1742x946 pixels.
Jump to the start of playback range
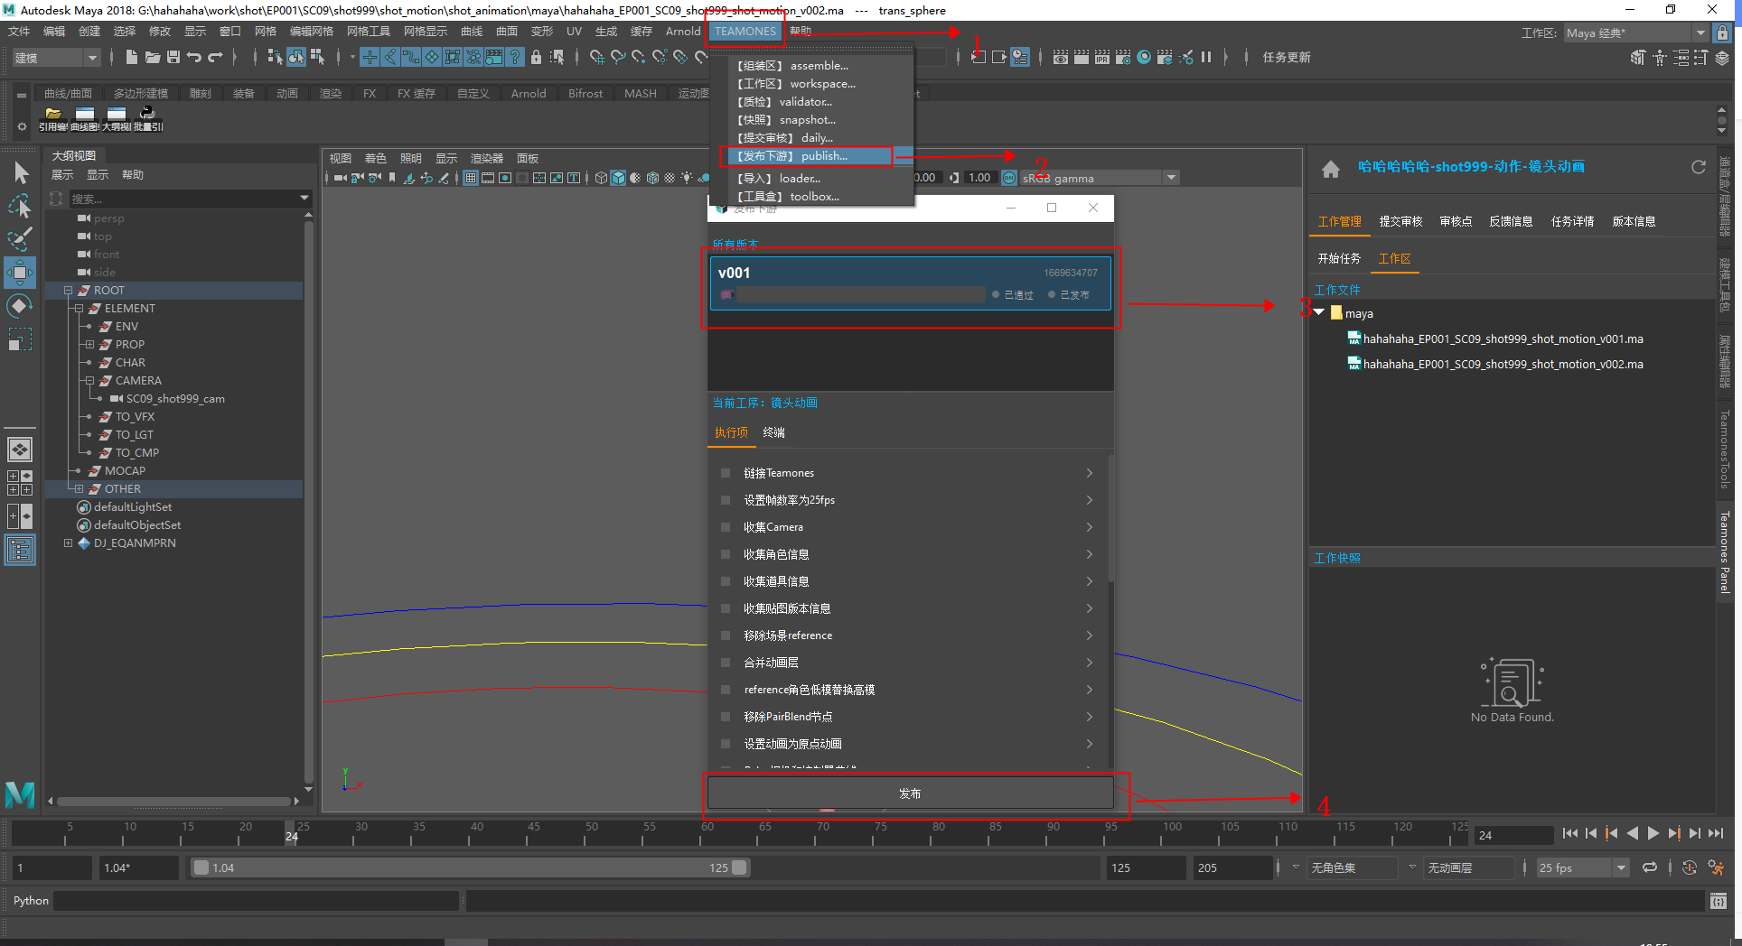pos(1569,834)
